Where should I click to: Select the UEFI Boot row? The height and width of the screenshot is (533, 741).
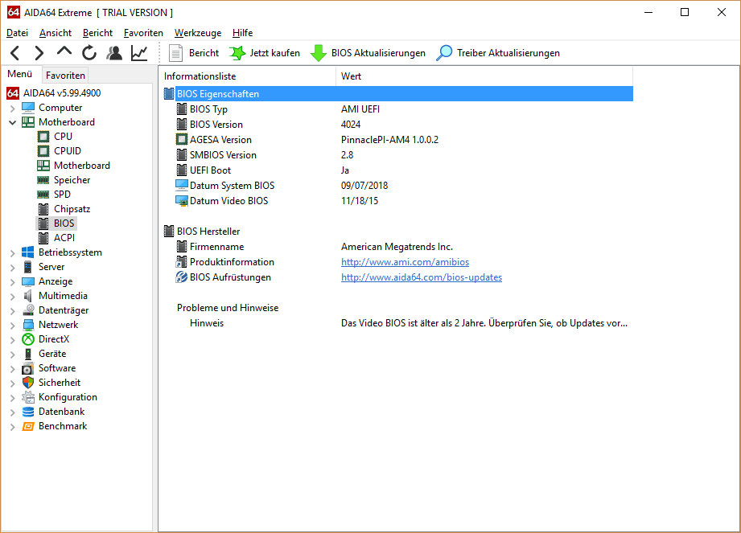[x=397, y=170]
